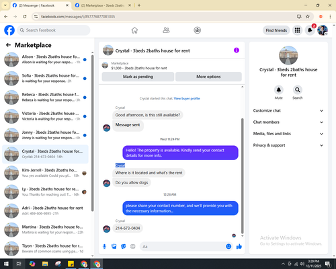Viewport: 336px width, 269px height.
Task: Click the phone number message 214-673-0404
Action: (x=128, y=228)
